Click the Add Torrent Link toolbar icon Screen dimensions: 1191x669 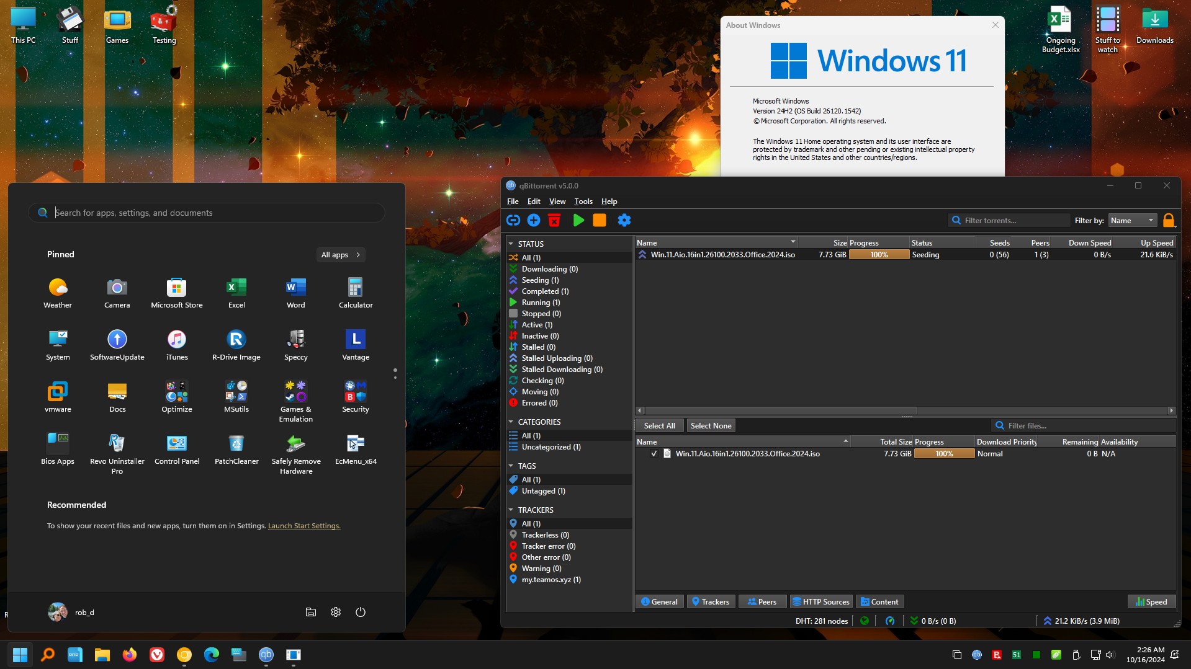pos(513,220)
